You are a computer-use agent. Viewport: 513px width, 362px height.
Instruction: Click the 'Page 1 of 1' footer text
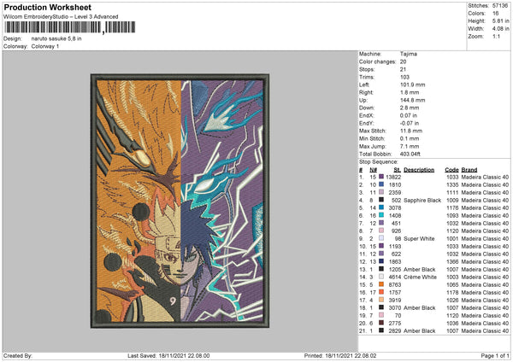pyautogui.click(x=495, y=356)
